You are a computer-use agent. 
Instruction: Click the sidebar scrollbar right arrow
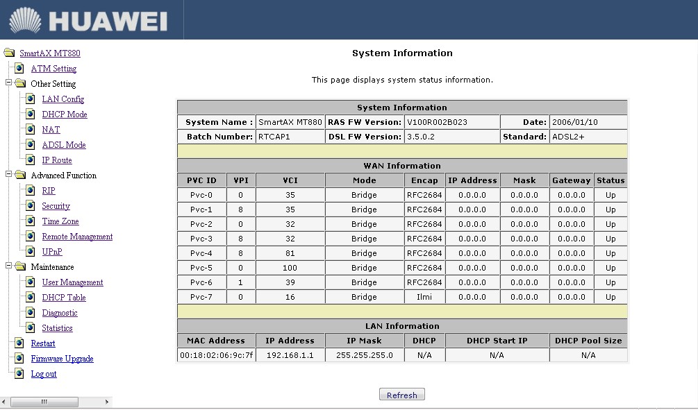(x=107, y=402)
